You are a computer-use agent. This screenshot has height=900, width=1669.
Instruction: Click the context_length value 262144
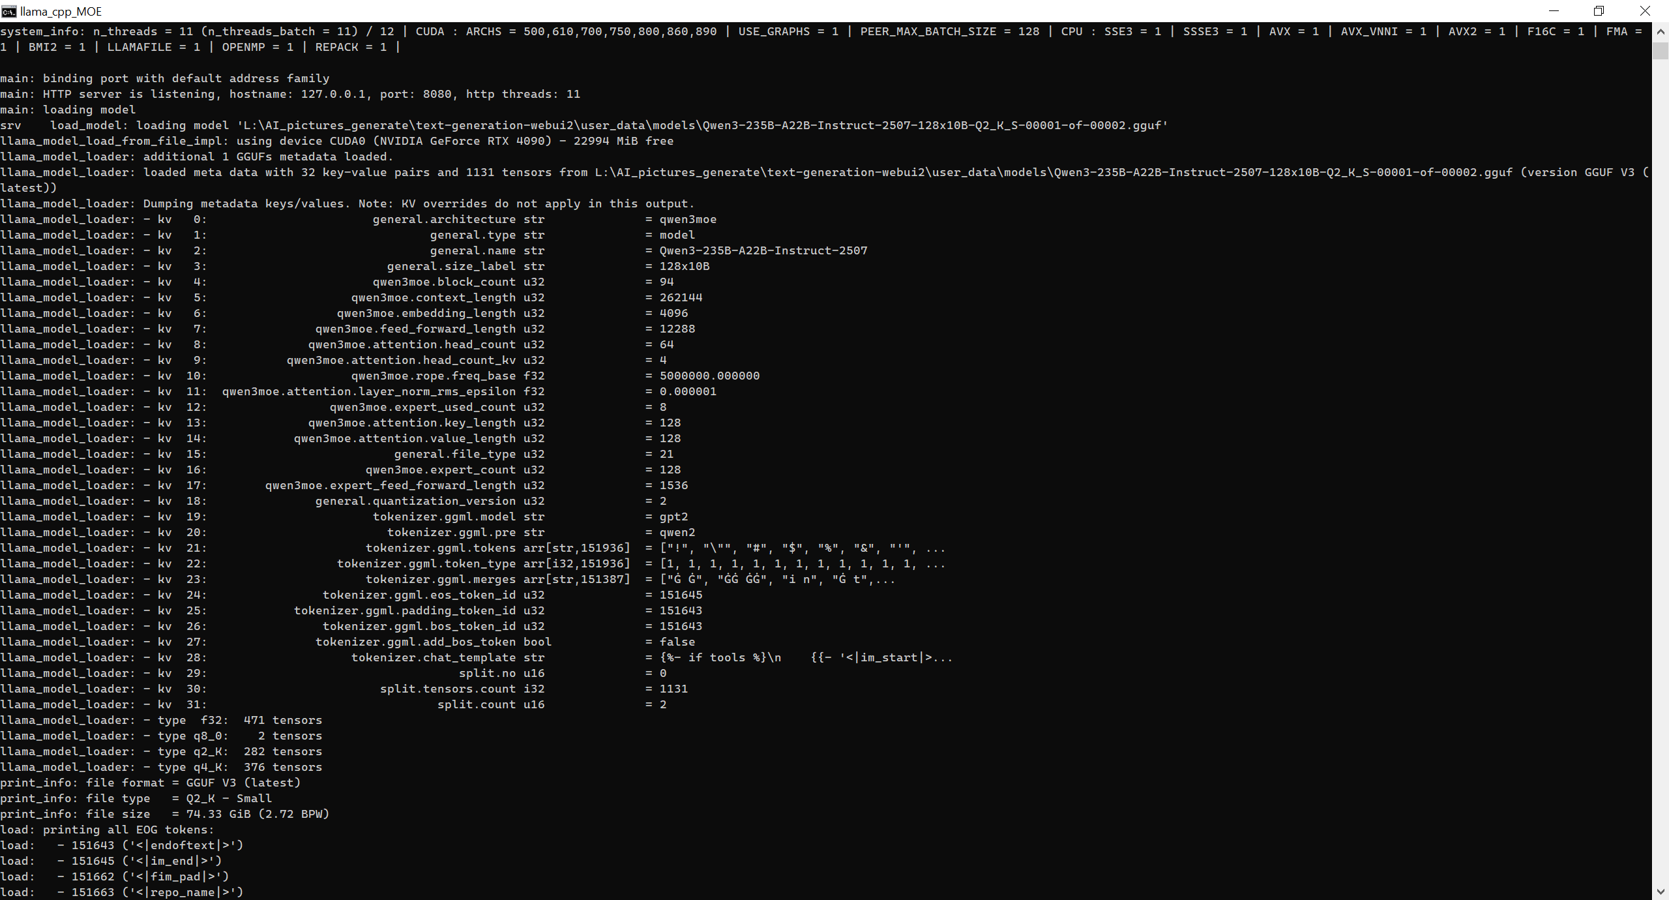coord(681,297)
